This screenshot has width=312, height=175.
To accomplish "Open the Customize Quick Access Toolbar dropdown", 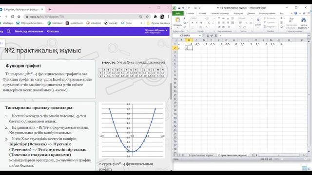I will pos(199,8).
